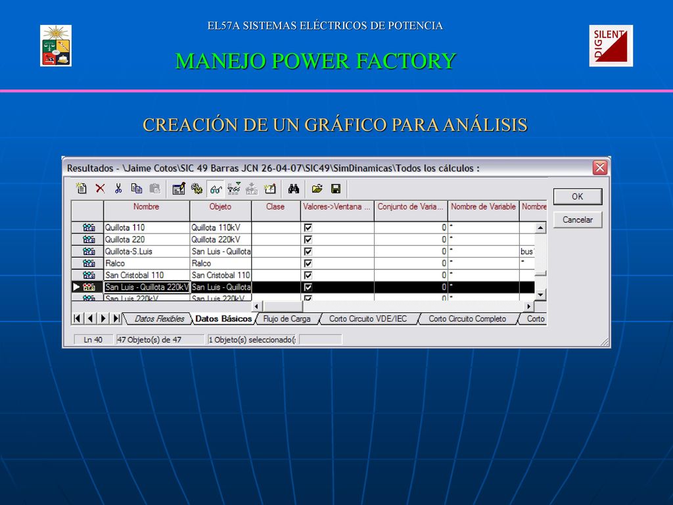This screenshot has height=505, width=673.
Task: Switch to the Datos Flexibles tab
Action: click(159, 319)
